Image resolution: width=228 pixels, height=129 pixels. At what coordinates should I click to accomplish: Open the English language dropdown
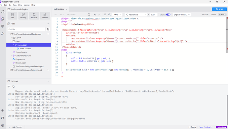point(182,15)
